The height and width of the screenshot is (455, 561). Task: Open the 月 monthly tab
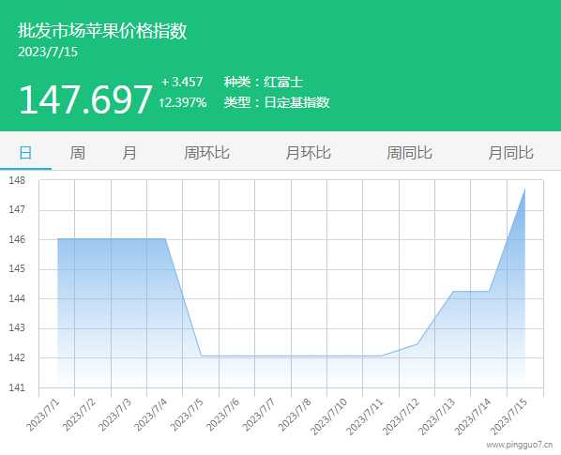pos(129,153)
